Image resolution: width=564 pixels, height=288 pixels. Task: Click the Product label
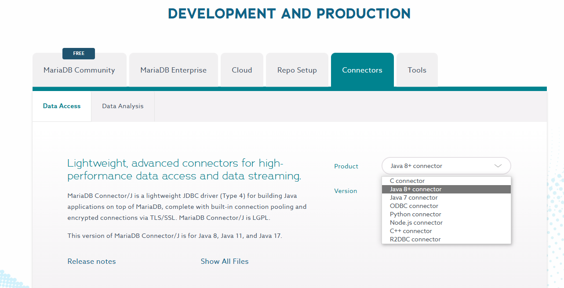coord(346,166)
